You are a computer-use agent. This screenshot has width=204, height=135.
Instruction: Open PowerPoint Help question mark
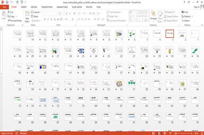coord(184,2)
